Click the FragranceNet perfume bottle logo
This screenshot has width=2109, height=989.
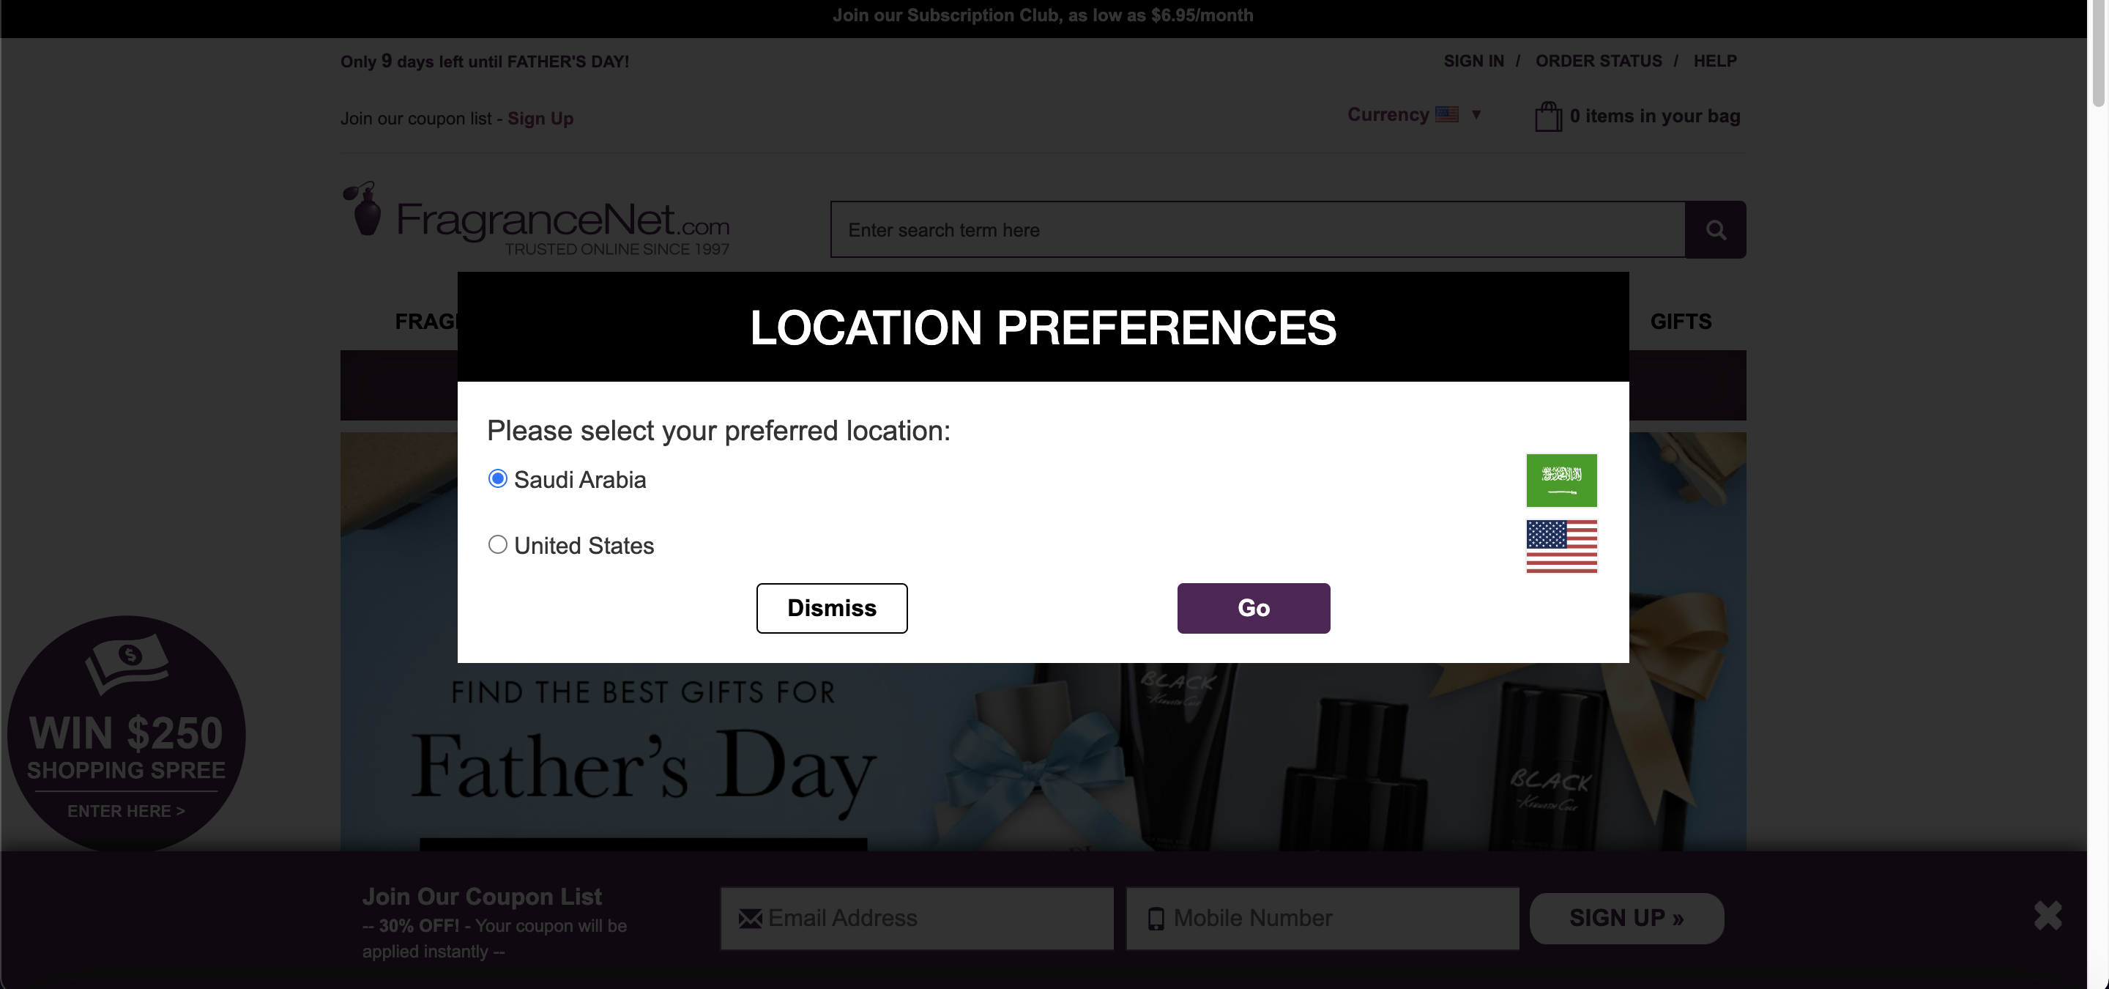[365, 209]
